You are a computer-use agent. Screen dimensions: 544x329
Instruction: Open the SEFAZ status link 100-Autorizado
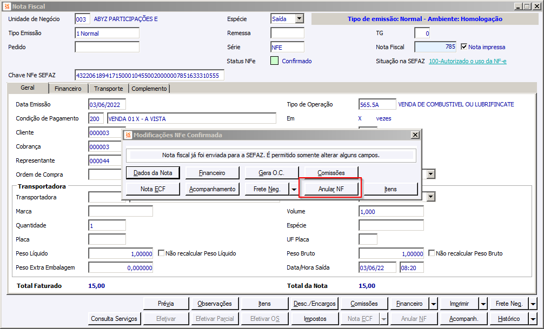[x=467, y=61]
